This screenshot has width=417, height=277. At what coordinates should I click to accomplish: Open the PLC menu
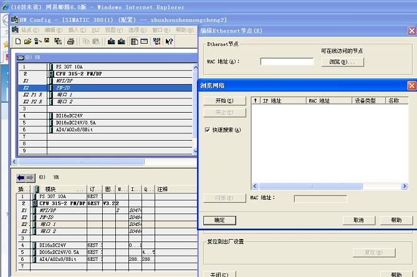[x=96, y=30]
